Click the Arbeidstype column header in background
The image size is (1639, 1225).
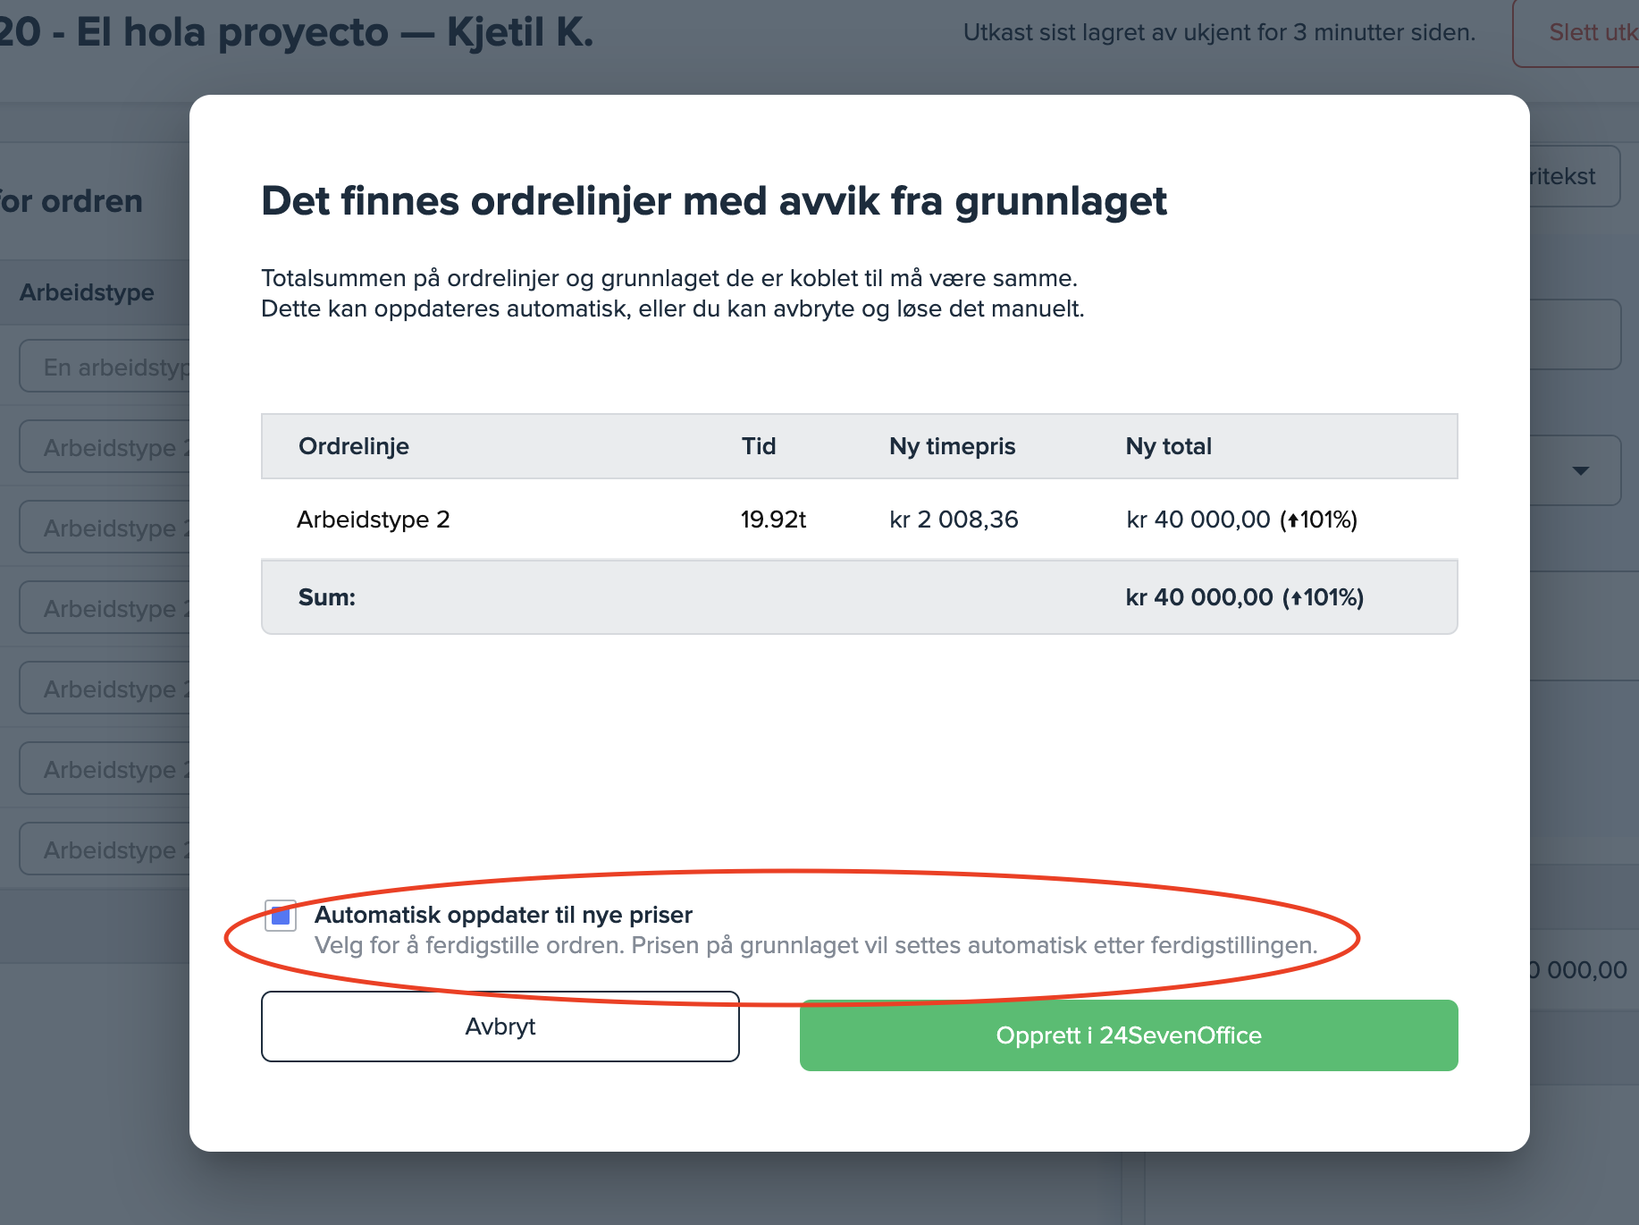pyautogui.click(x=87, y=292)
